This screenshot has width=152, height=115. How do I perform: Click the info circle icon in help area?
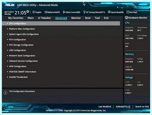tap(5, 93)
